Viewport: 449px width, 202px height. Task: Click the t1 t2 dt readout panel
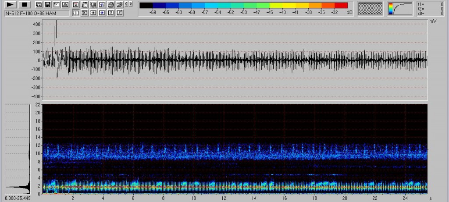[x=431, y=9]
